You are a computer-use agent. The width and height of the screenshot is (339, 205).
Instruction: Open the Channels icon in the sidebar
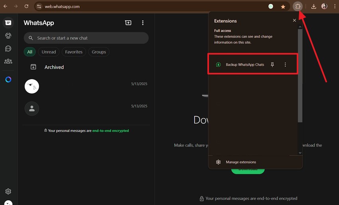click(x=8, y=49)
